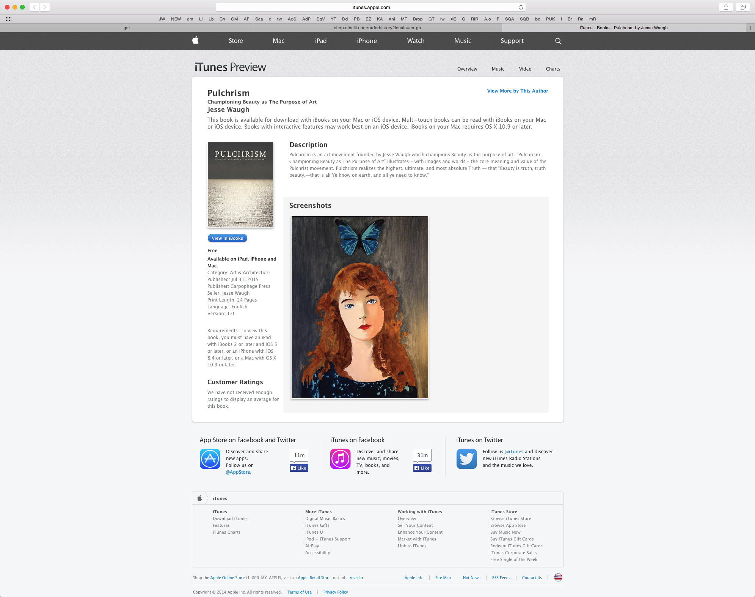Click Free Single of the Week
755x597 pixels.
pos(513,560)
